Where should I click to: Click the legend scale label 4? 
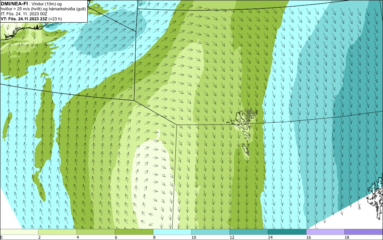point(78,237)
